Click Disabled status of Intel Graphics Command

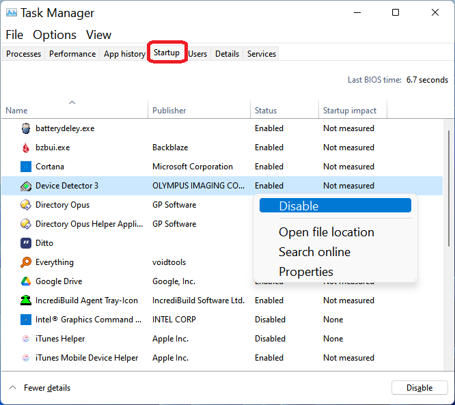point(270,320)
